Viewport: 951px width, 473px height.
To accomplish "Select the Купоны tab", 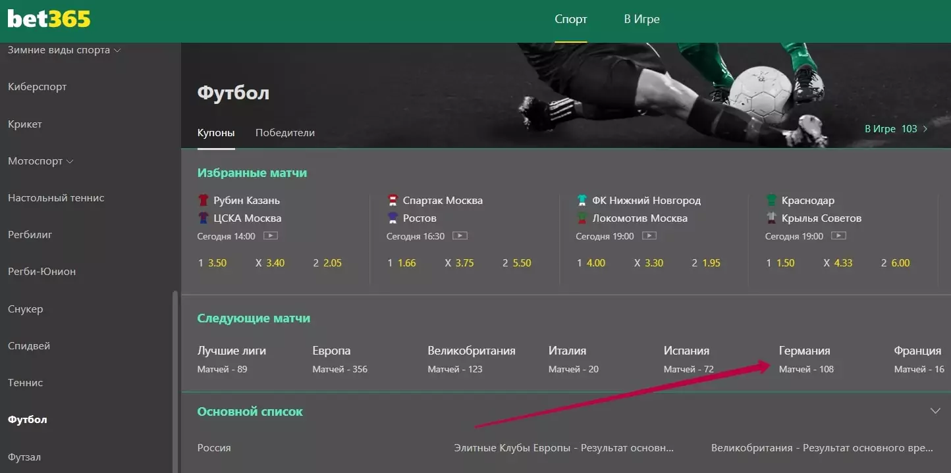I will click(x=216, y=133).
